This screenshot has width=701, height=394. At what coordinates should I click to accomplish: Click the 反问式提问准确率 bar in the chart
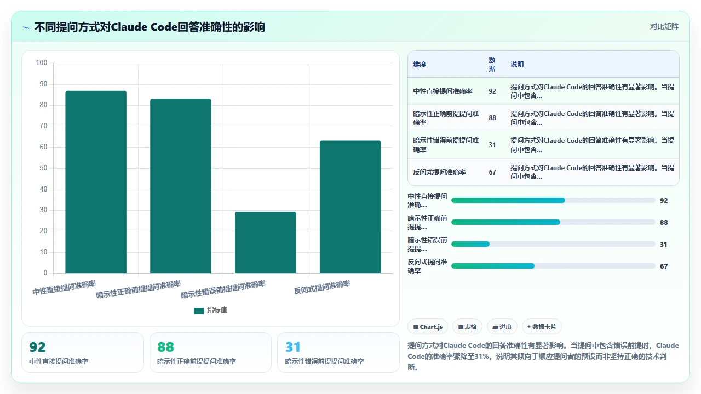350,207
